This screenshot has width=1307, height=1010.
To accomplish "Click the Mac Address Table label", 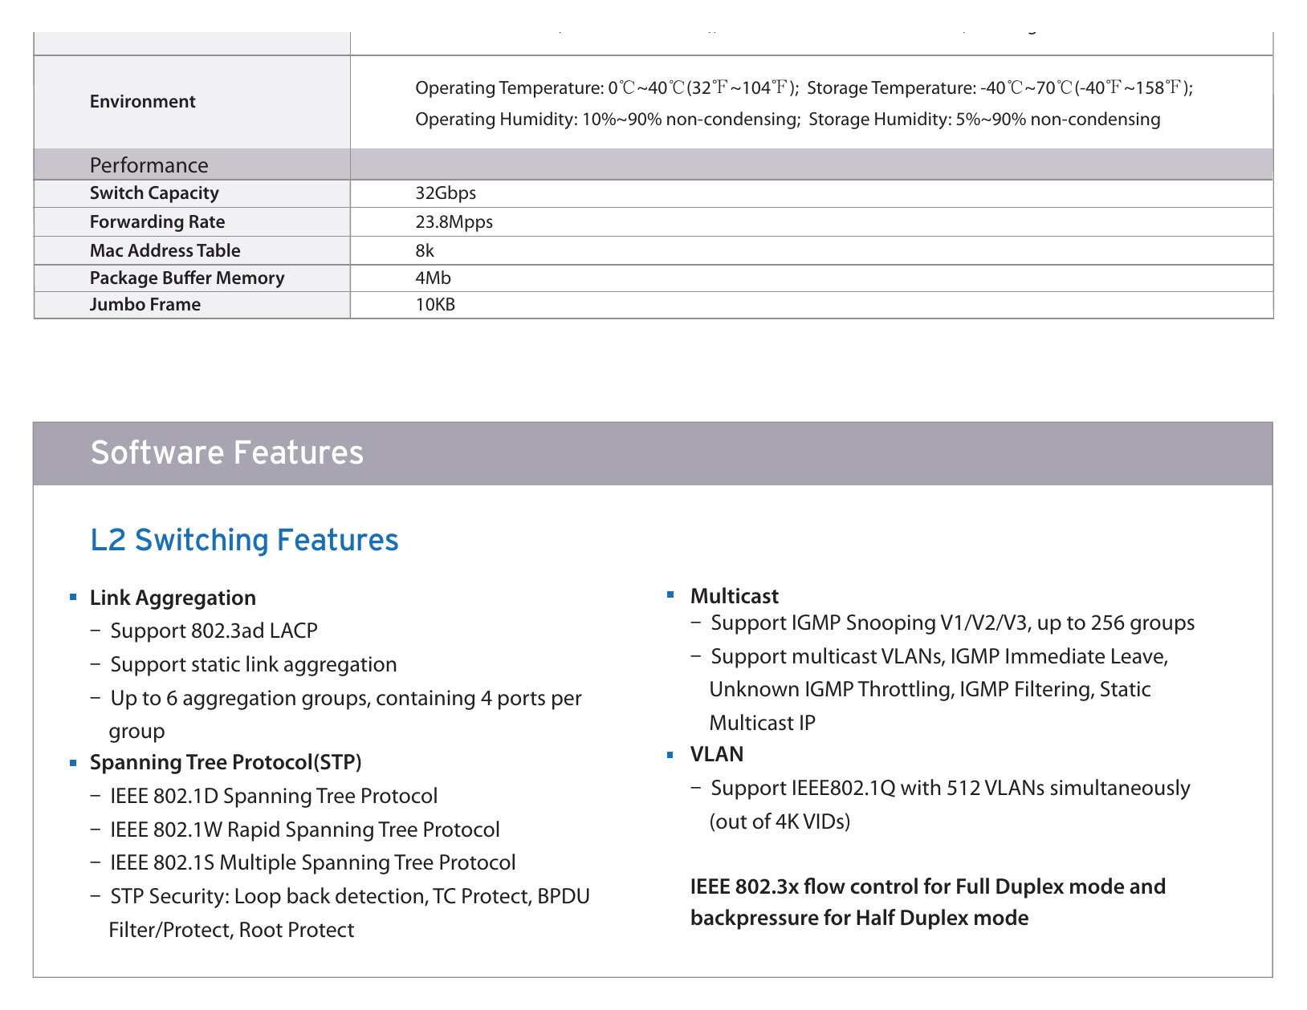I will tap(165, 250).
